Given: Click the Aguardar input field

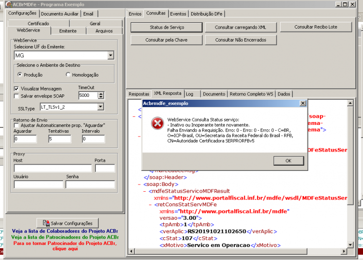Looking at the screenshot, I should (25, 139).
